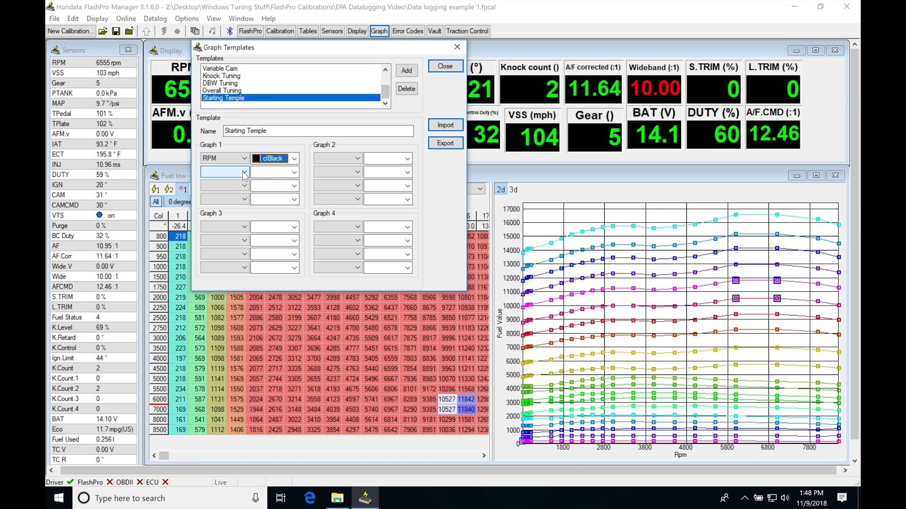906x509 pixels.
Task: Click the Import template button
Action: coord(445,125)
